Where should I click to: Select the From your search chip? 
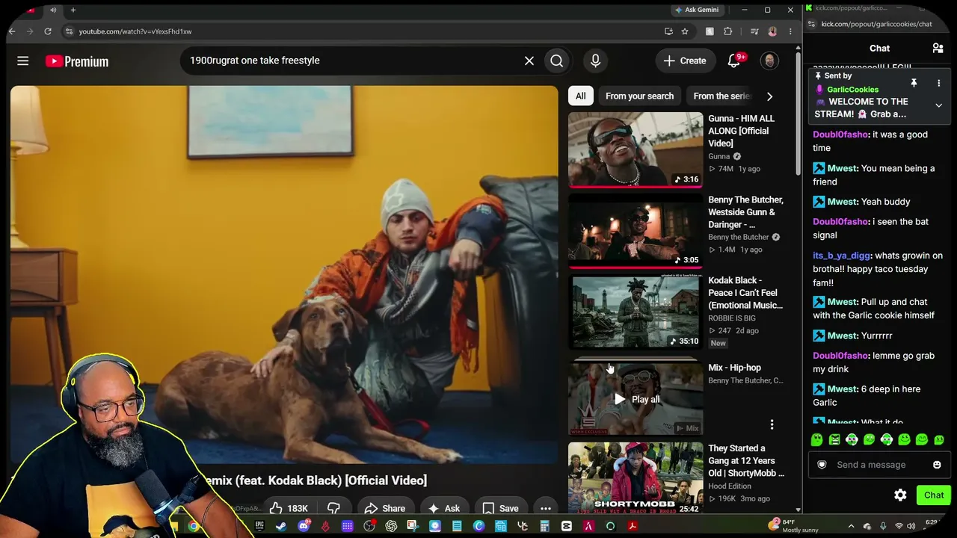pyautogui.click(x=639, y=96)
